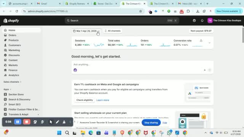
Task: Open WhatsApp from the taskbar
Action: click(169, 133)
